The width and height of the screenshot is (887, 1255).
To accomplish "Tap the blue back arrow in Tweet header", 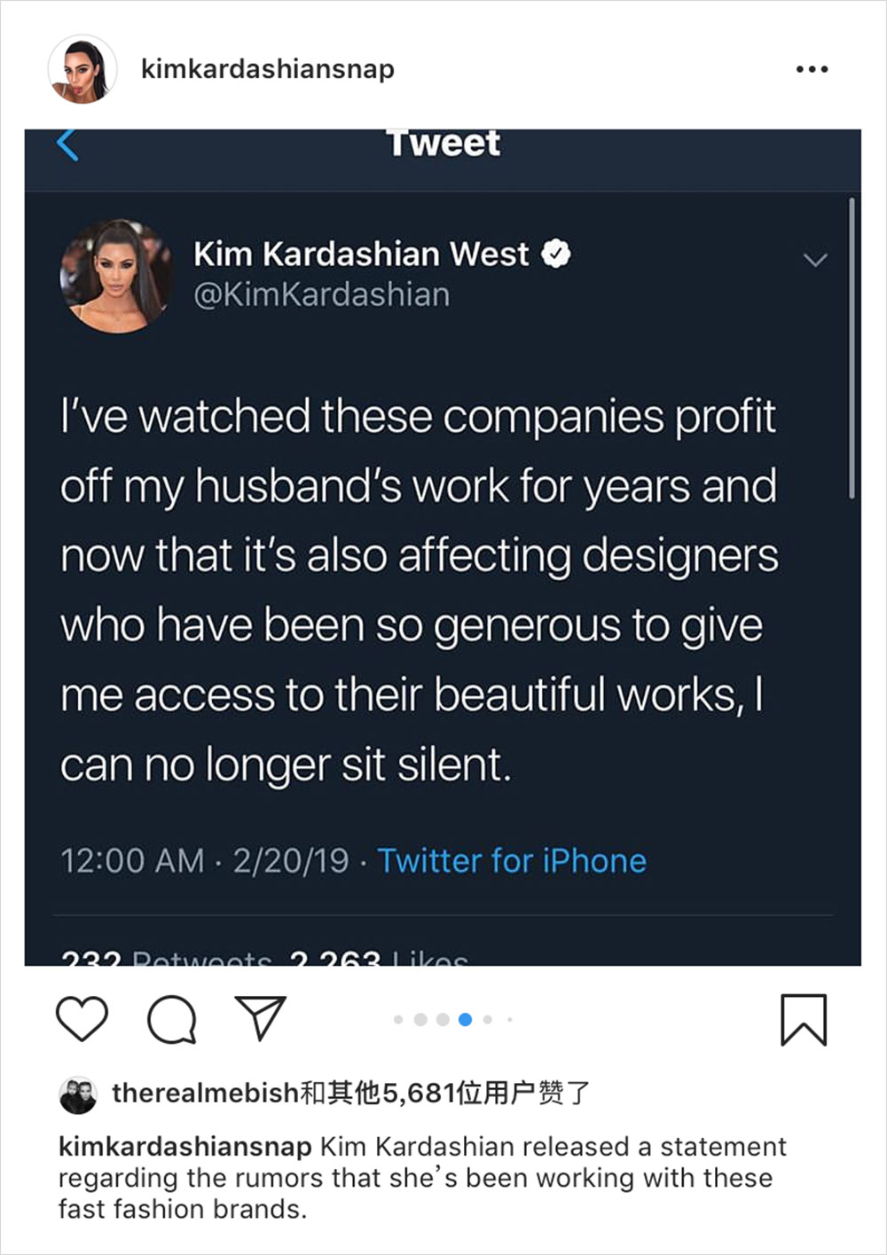I will [x=67, y=145].
